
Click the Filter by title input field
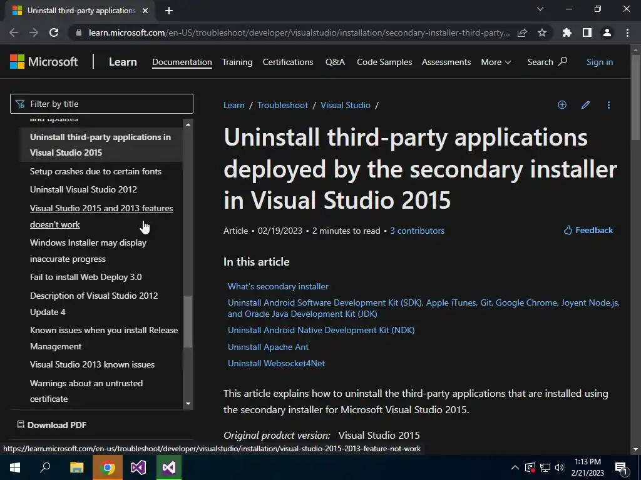point(101,104)
